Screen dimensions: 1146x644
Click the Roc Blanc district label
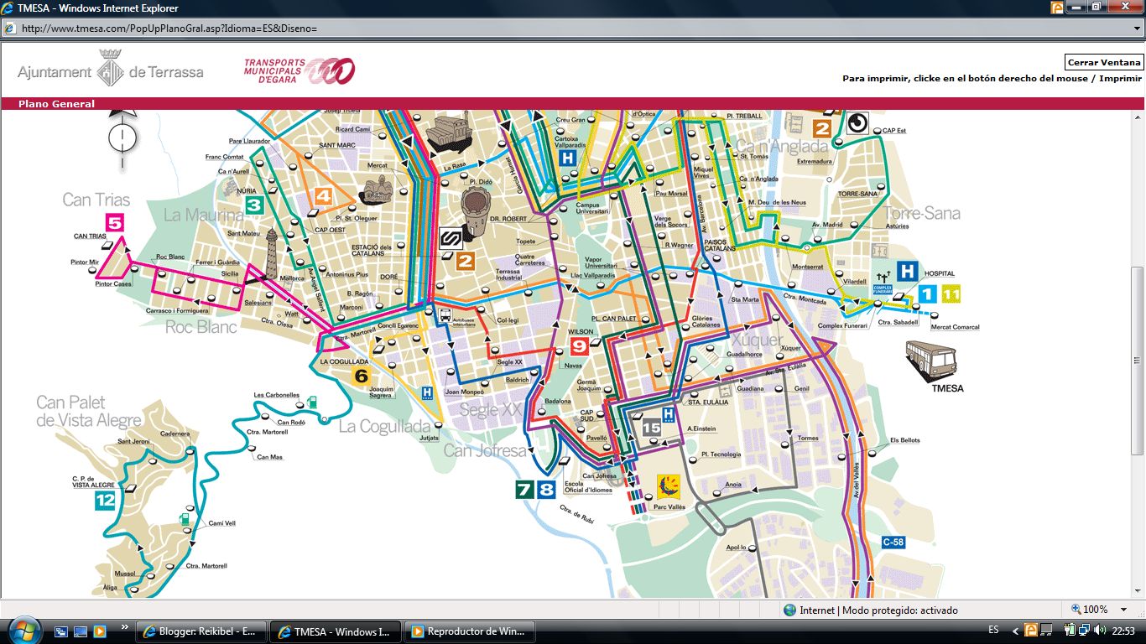click(x=201, y=327)
